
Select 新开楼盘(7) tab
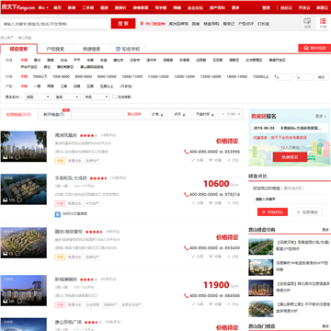[54, 114]
